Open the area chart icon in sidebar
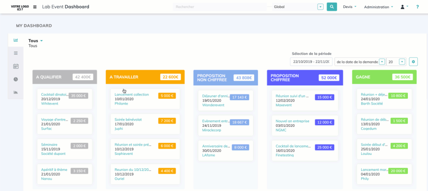 pyautogui.click(x=16, y=93)
